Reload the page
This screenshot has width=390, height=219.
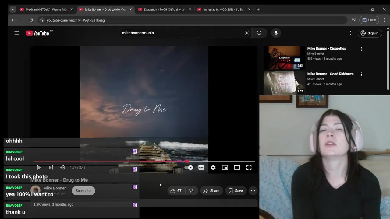point(31,20)
